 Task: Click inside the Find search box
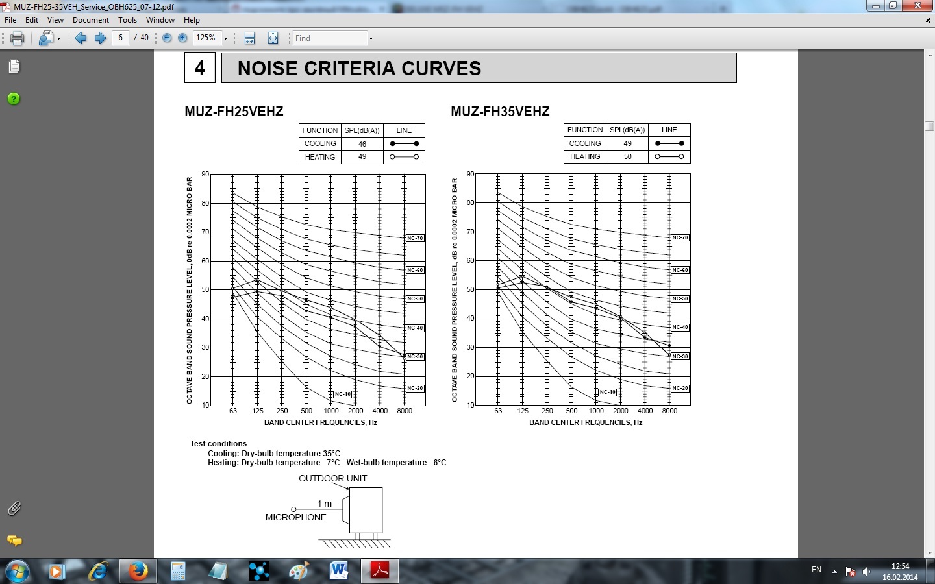pyautogui.click(x=329, y=38)
